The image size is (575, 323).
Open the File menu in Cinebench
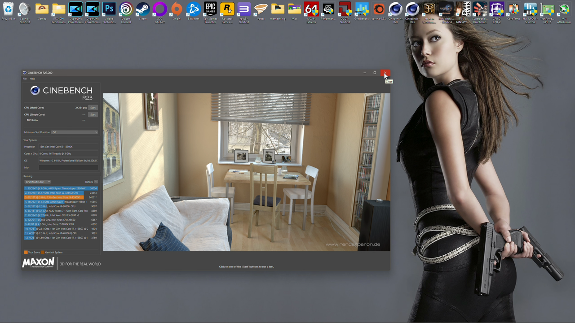tap(25, 79)
